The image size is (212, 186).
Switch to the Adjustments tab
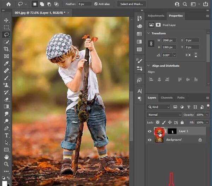pos(156,16)
